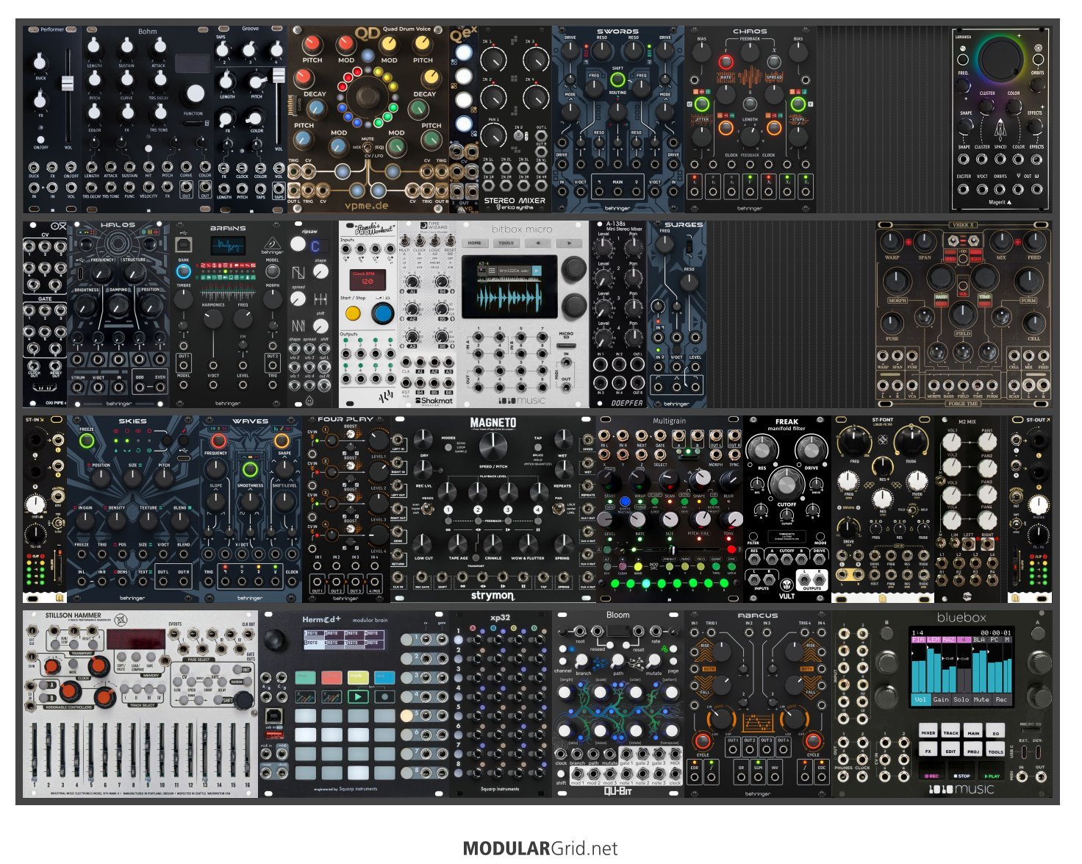Click the Performer module's VOL fader
The width and height of the screenshot is (1082, 864).
pos(68,82)
